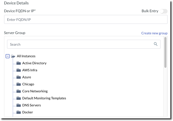Click the AWS Infra folder icon
Screen dimensions: 173x121
tap(19, 70)
